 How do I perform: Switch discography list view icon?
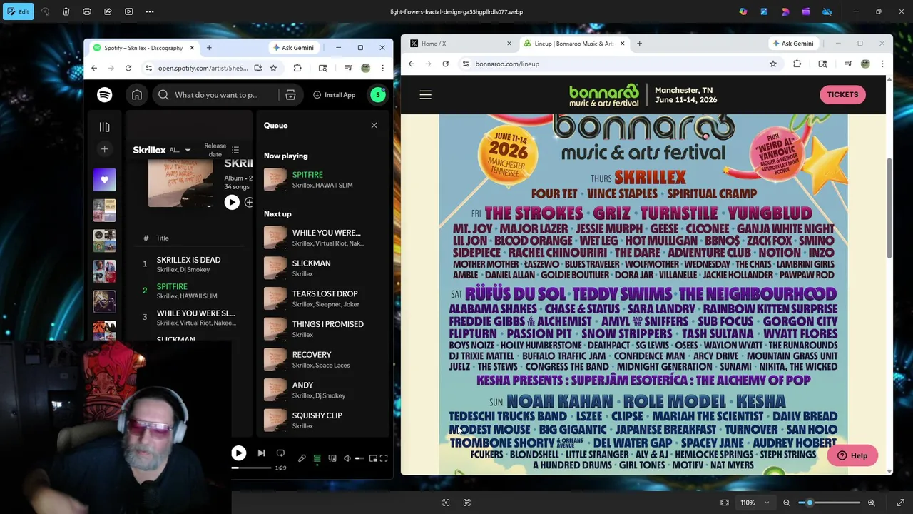[x=235, y=150]
